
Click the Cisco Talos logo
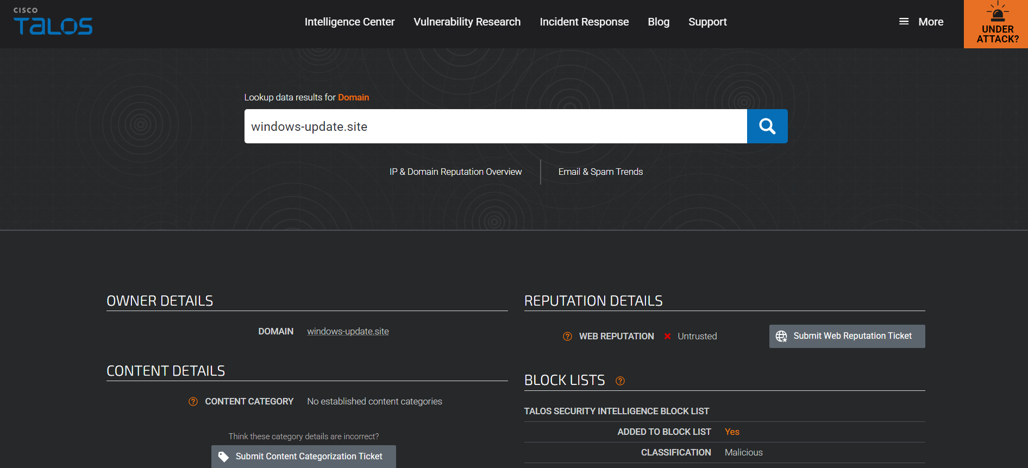coord(53,21)
